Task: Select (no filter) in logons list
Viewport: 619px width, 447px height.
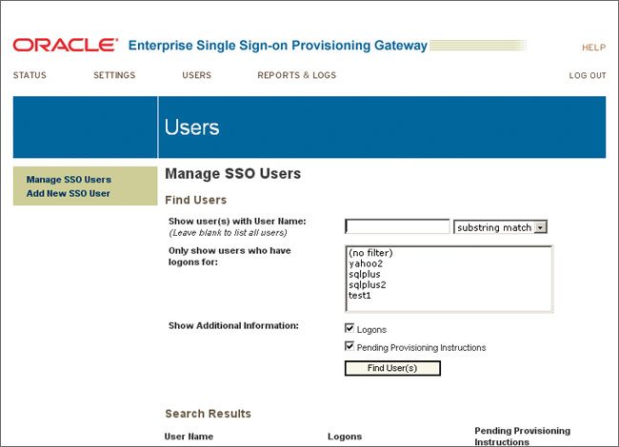Action: point(370,253)
